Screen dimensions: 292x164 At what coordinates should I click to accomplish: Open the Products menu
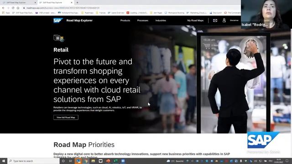(x=125, y=20)
